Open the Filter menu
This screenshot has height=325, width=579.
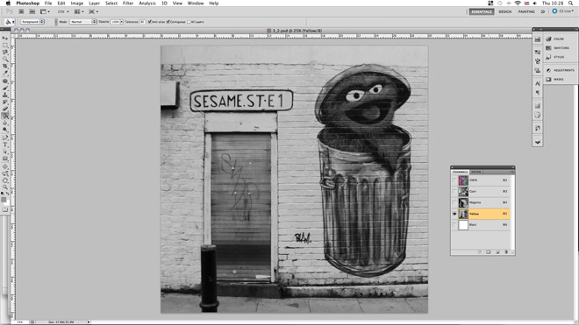(x=128, y=3)
